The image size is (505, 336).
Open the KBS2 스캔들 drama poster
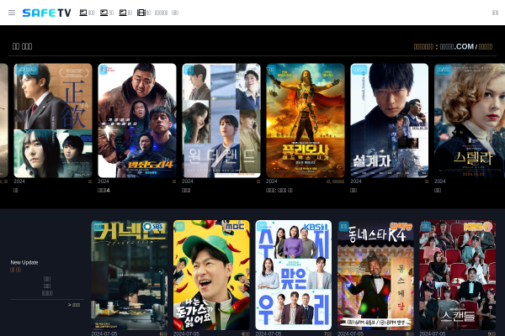pos(458,275)
